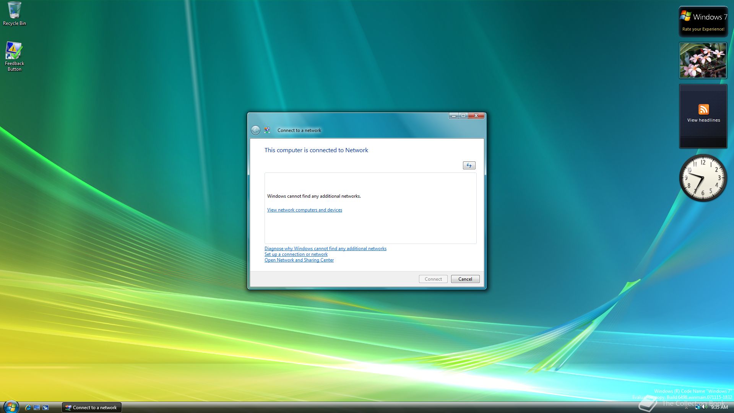
Task: Open View network computers and devices link
Action: pyautogui.click(x=304, y=210)
